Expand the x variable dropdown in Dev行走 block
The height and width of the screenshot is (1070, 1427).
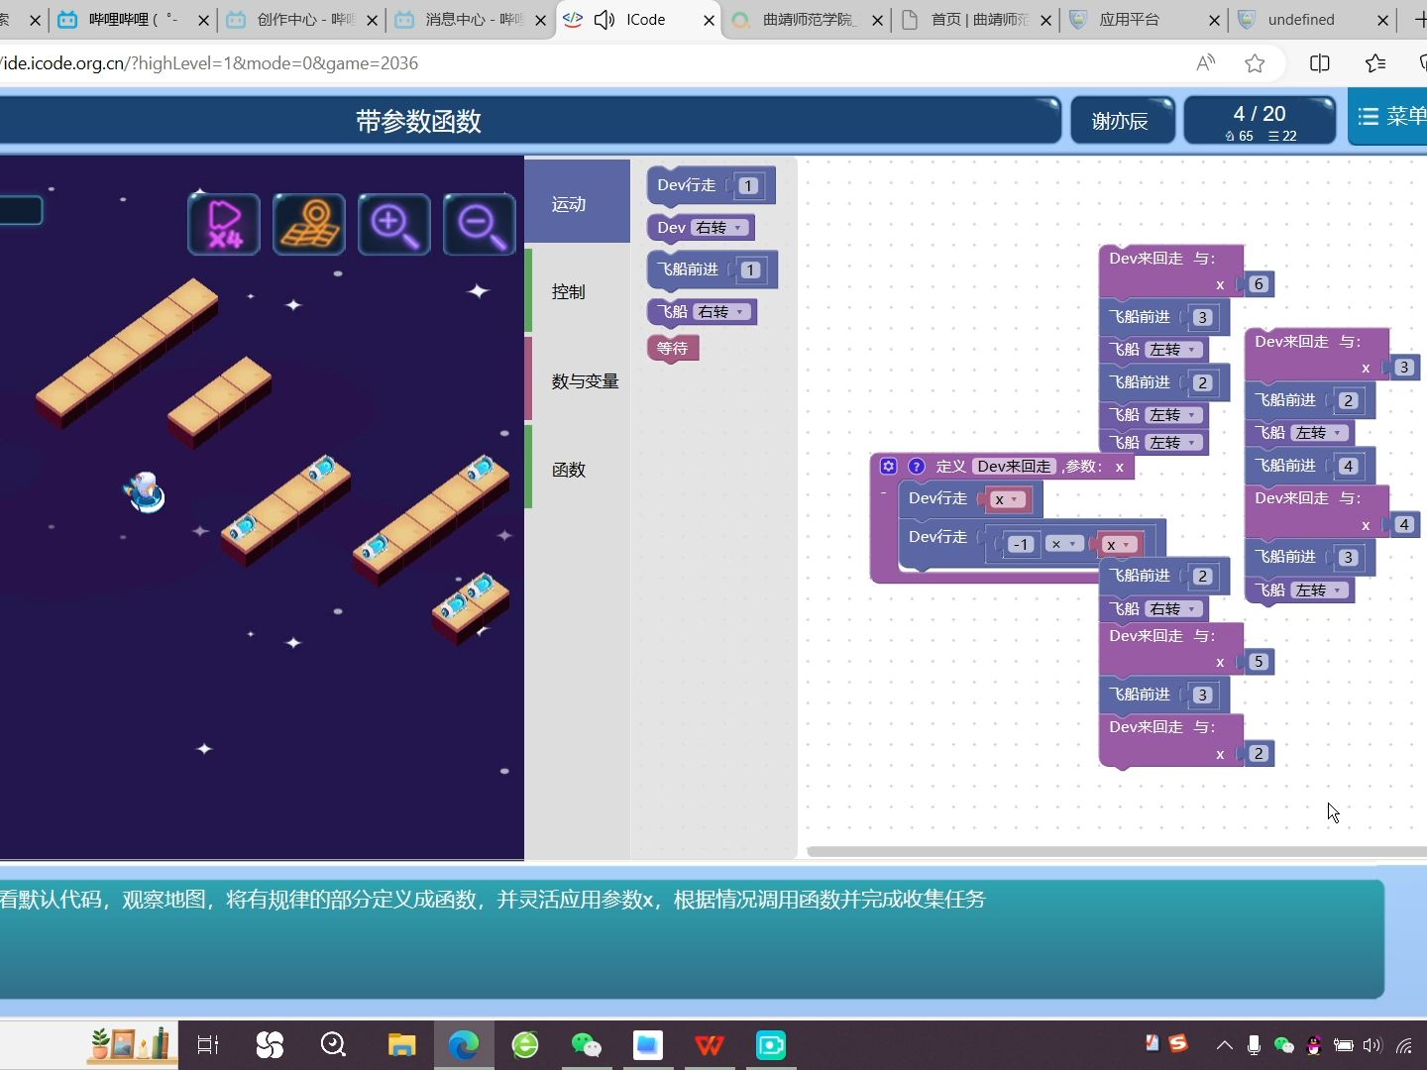(x=1007, y=499)
